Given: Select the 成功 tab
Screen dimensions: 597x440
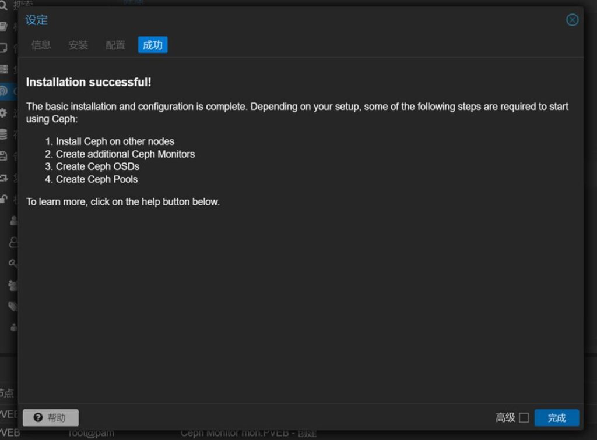Looking at the screenshot, I should tap(153, 45).
